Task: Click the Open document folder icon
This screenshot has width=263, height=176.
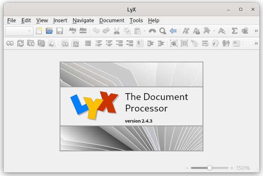Action: [49, 31]
